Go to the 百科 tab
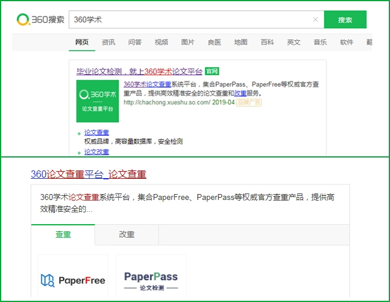This screenshot has height=302, width=390. pos(267,42)
